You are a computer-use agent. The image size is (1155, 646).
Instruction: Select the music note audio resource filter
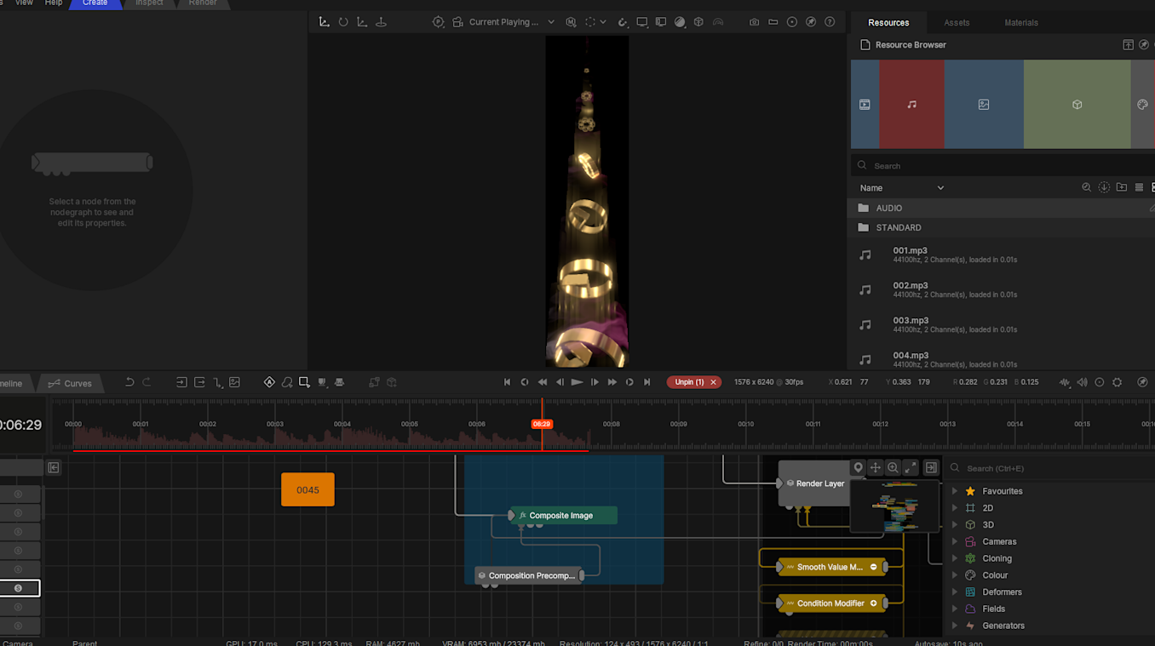tap(911, 105)
